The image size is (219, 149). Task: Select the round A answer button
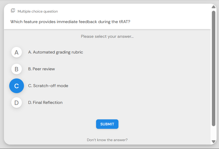17,52
